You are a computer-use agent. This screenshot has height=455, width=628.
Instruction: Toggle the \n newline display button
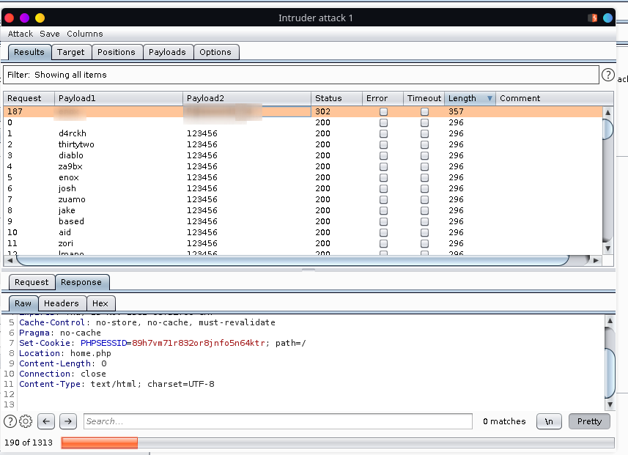pyautogui.click(x=549, y=421)
